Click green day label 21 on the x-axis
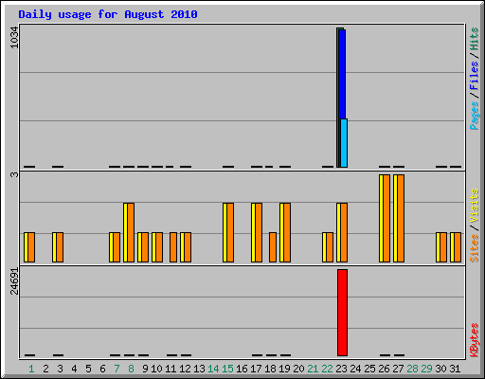This screenshot has height=379, width=485. [x=313, y=369]
